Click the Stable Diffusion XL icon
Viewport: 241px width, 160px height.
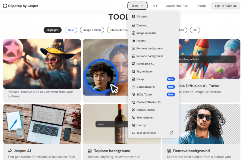tap(133, 102)
